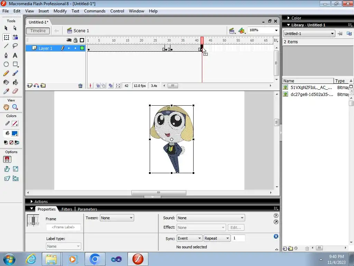This screenshot has height=266, width=354.
Task: Toggle Snap to Objects magnet
Action: (7, 159)
